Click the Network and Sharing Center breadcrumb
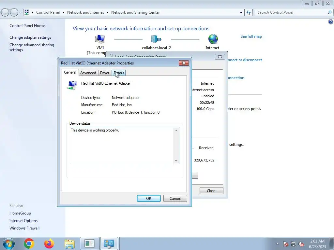 click(135, 12)
